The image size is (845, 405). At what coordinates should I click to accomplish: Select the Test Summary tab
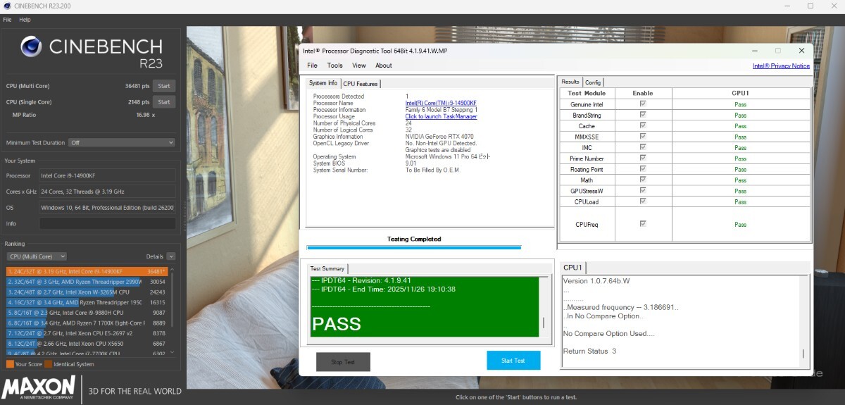327,268
